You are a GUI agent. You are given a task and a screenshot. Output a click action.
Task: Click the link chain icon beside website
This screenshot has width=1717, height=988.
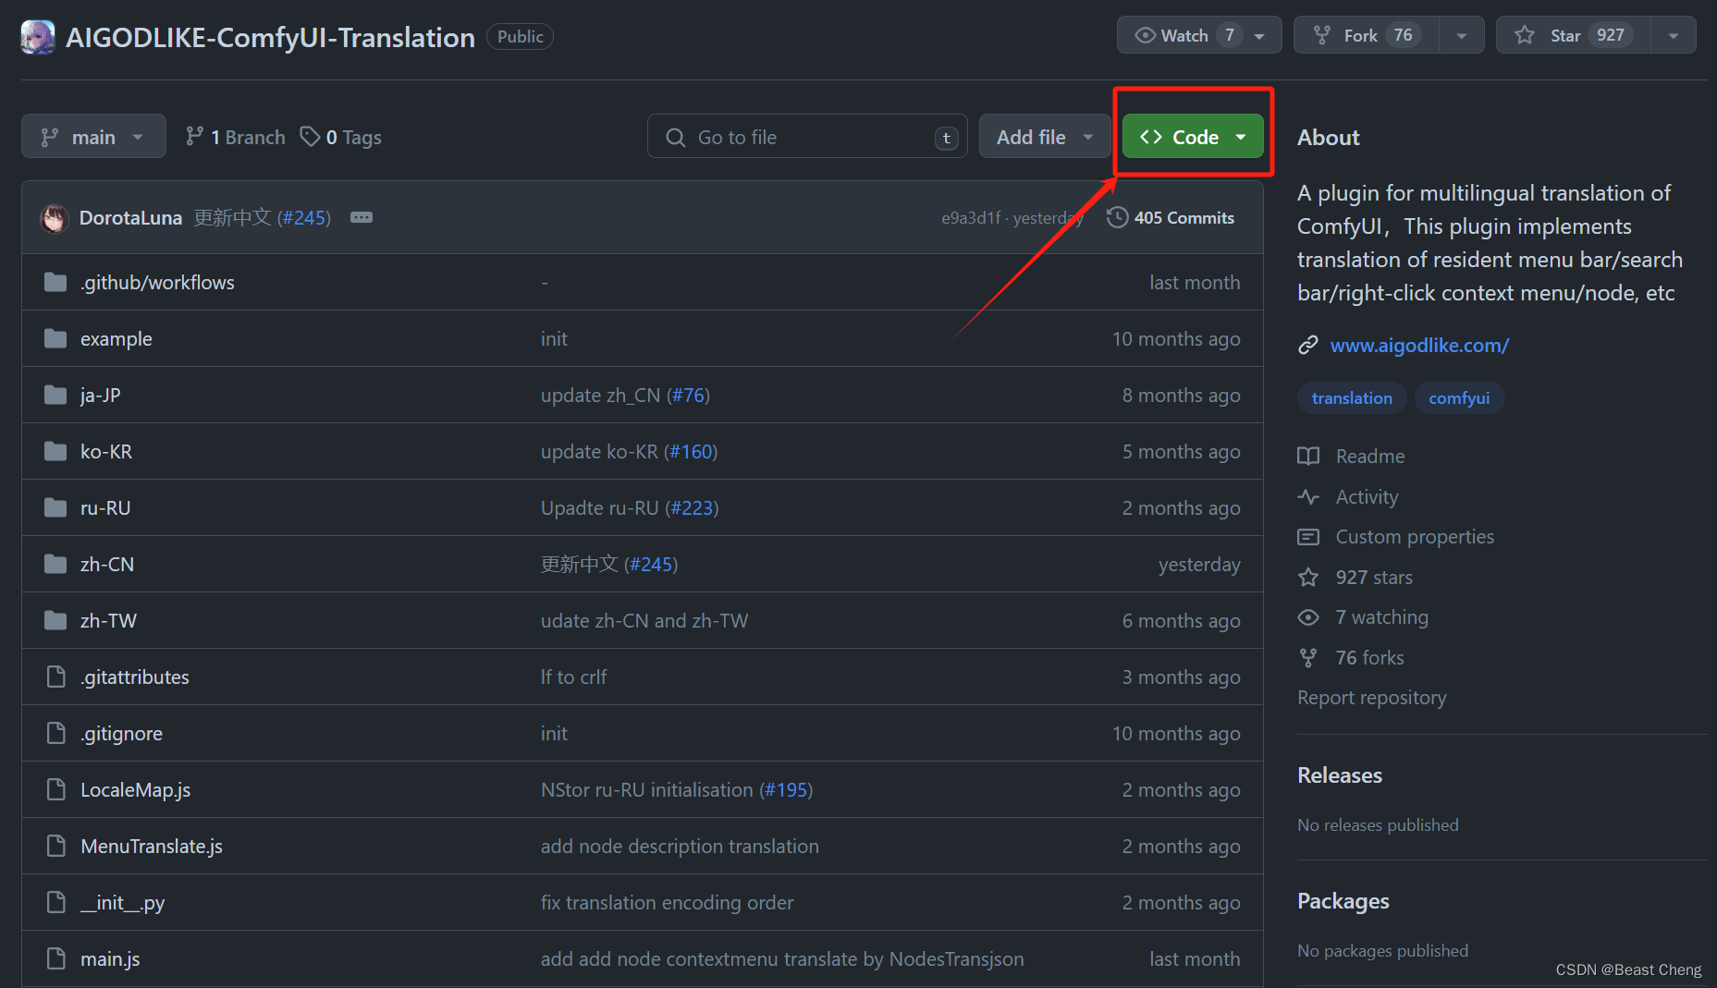click(x=1307, y=346)
